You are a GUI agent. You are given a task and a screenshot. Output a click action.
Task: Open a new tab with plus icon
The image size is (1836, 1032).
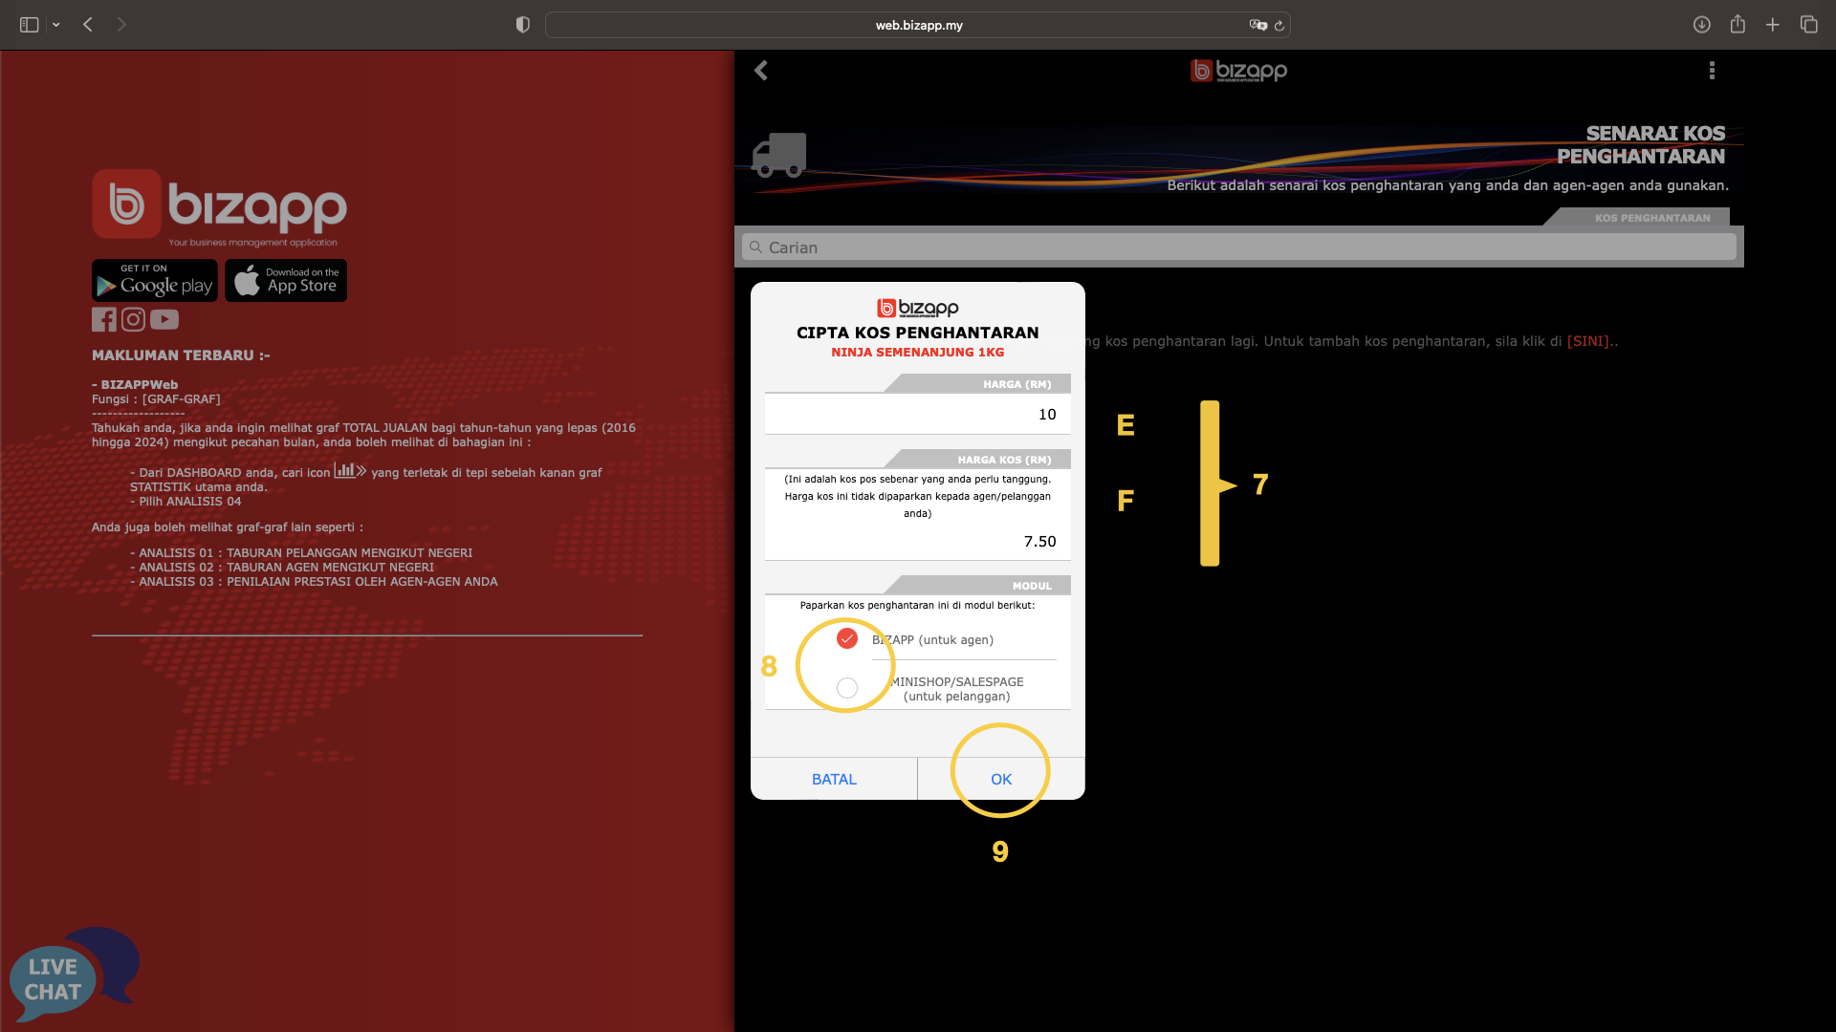click(1773, 25)
